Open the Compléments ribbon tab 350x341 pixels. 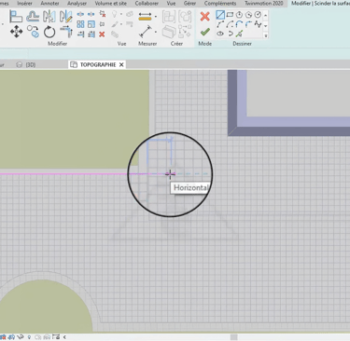[x=220, y=4]
